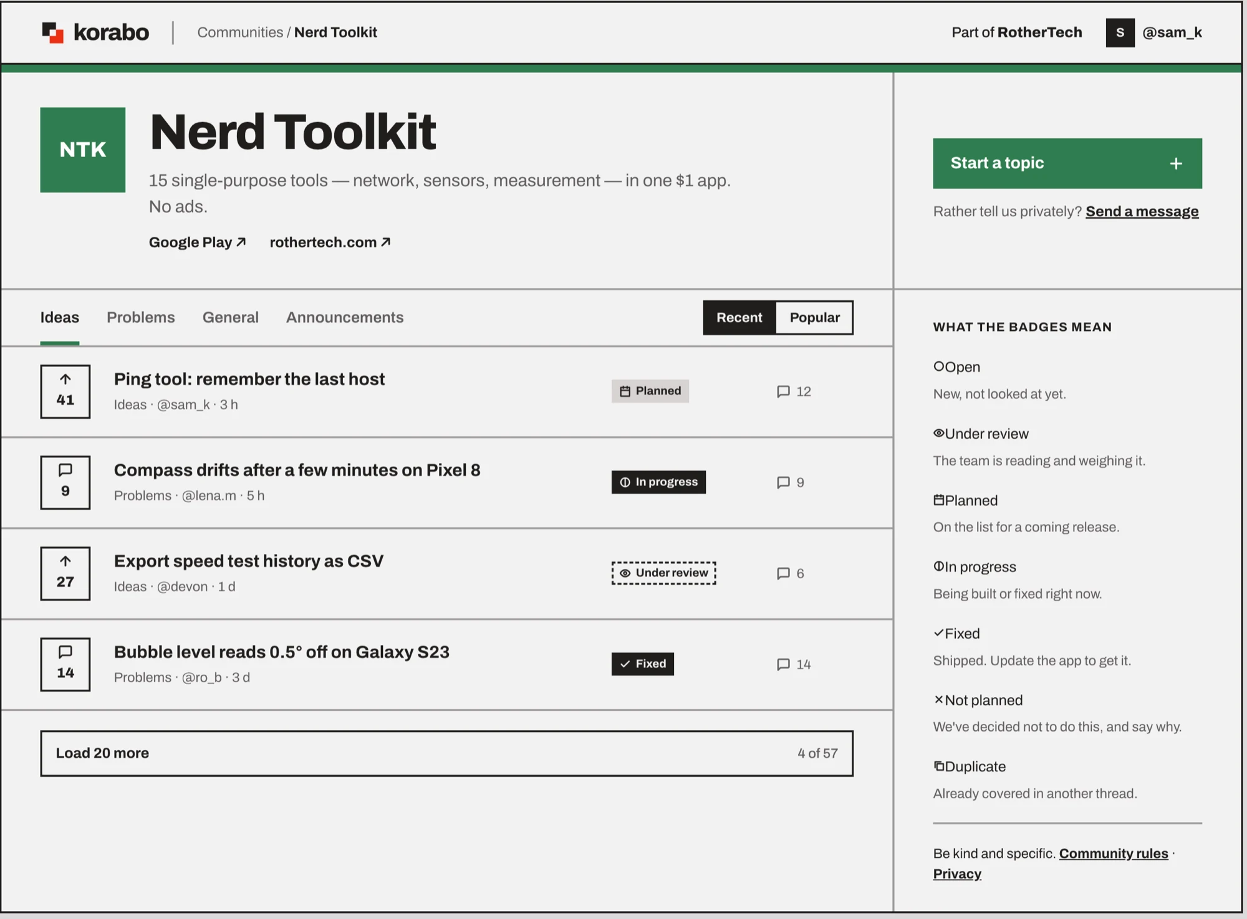Click the Under review badge on Export row
Image resolution: width=1247 pixels, height=919 pixels.
(x=663, y=573)
